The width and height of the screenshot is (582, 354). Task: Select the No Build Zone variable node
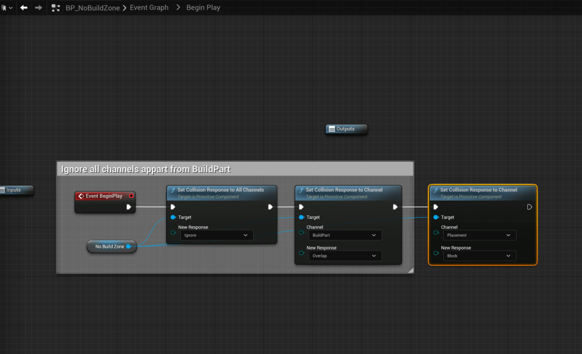click(109, 247)
